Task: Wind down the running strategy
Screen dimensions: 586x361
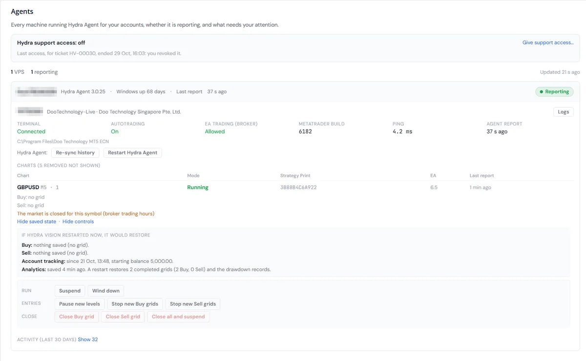Action: tap(106, 291)
